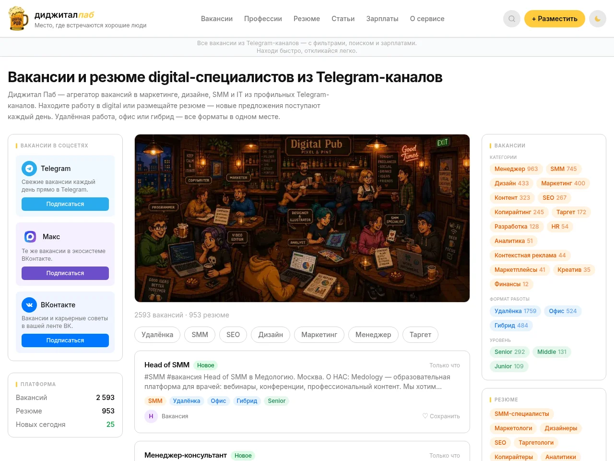This screenshot has width=614, height=461.
Task: Click the Гибрид tag on Head of SMM card
Action: [247, 401]
